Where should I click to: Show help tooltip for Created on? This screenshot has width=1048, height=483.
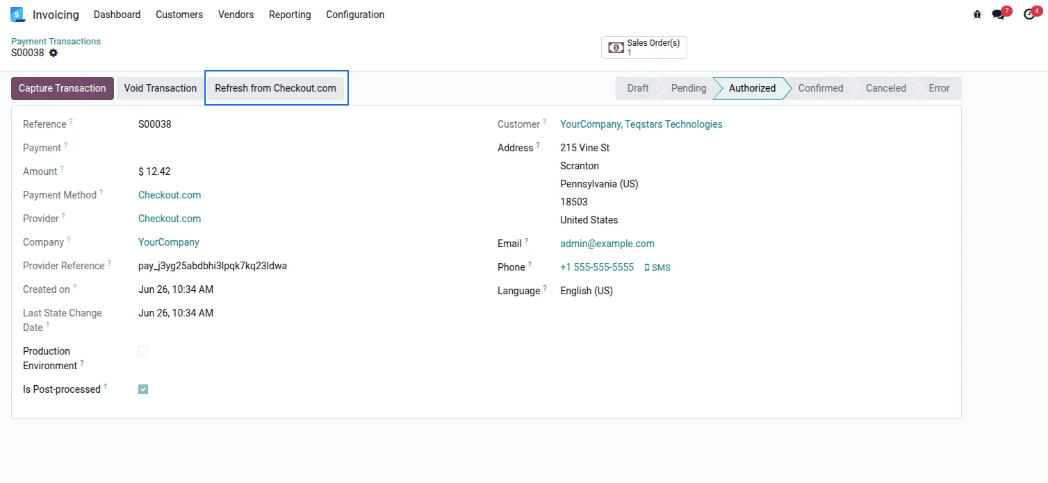[74, 287]
